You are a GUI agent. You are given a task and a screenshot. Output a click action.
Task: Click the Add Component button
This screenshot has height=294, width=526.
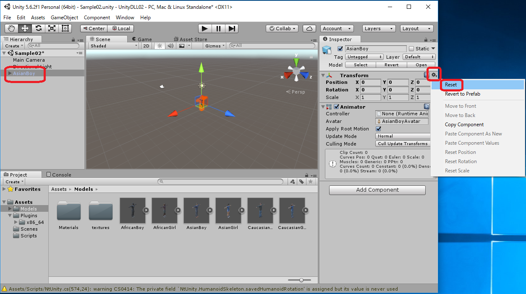point(377,190)
